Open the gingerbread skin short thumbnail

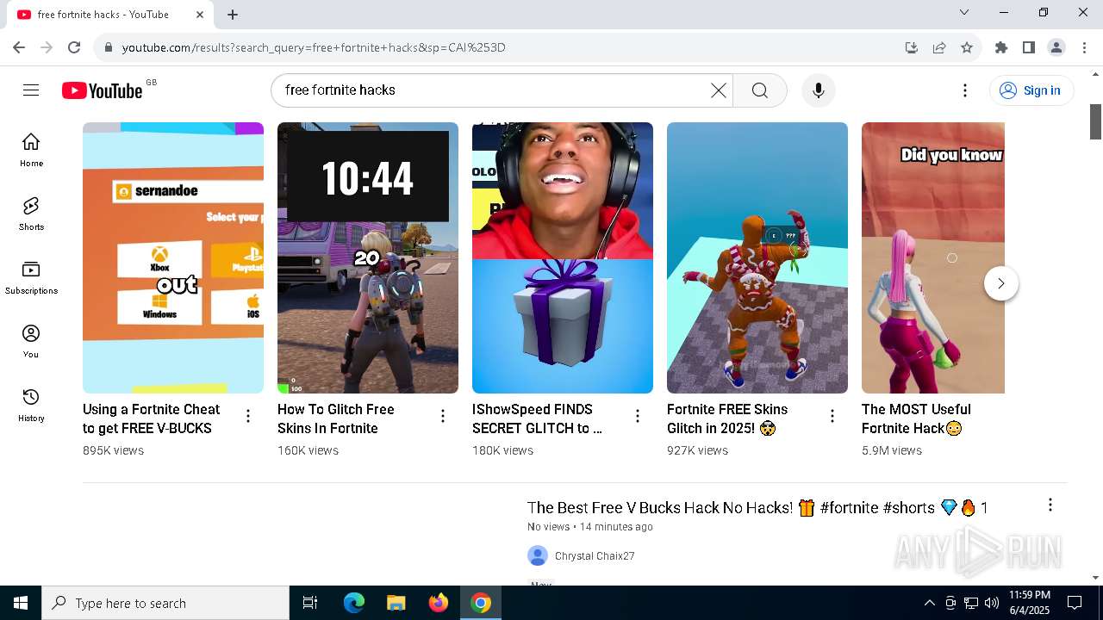point(757,257)
